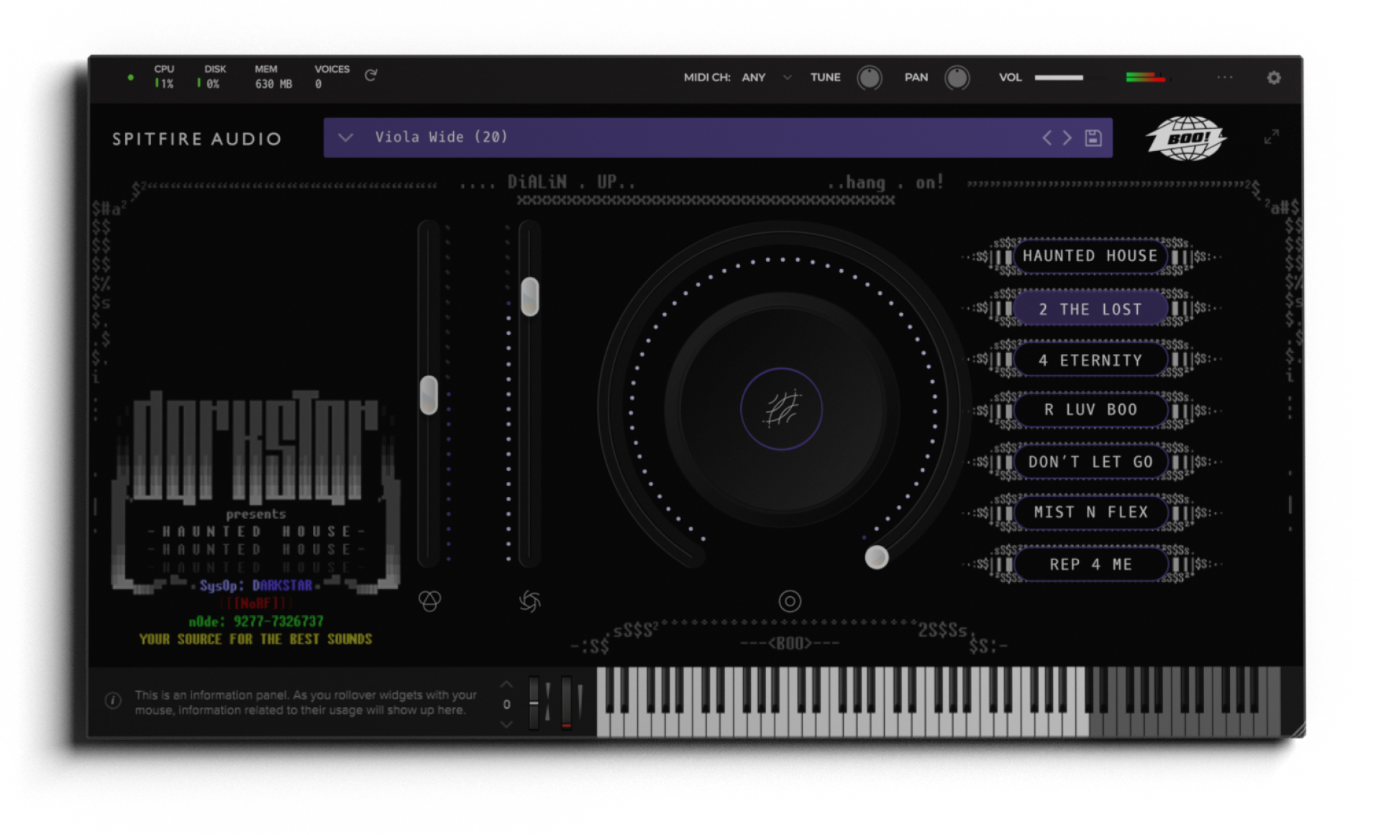Image resolution: width=1381 pixels, height=835 pixels.
Task: Open the settings gear icon
Action: click(x=1273, y=78)
